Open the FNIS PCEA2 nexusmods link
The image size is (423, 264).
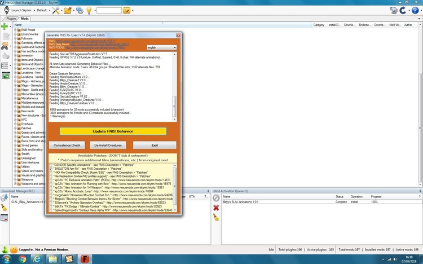coord(95,47)
